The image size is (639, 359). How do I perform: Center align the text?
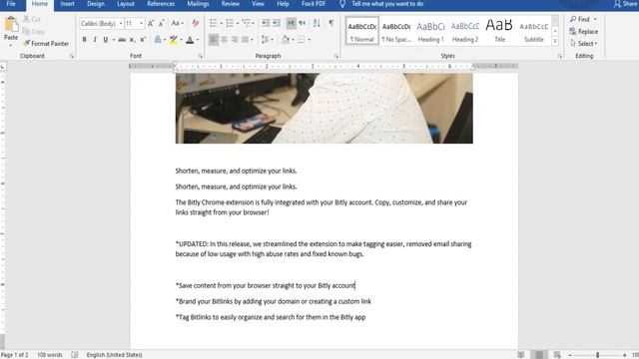(x=224, y=40)
